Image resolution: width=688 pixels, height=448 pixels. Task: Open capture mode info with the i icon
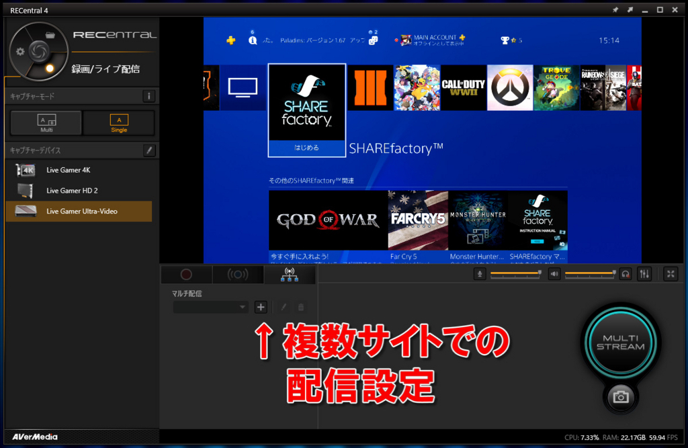point(149,95)
